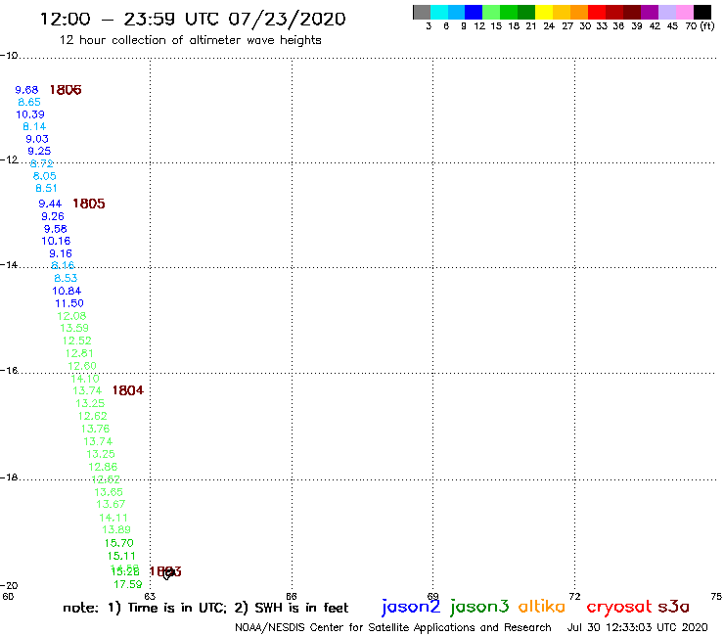Click wave height value 11.50

pyautogui.click(x=69, y=303)
